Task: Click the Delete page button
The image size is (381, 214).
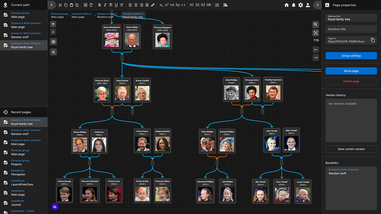Action: (x=351, y=81)
